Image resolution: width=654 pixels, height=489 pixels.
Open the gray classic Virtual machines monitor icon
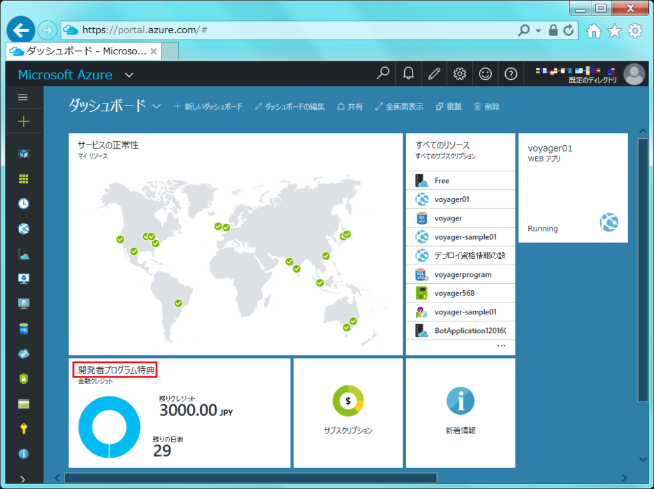[24, 304]
